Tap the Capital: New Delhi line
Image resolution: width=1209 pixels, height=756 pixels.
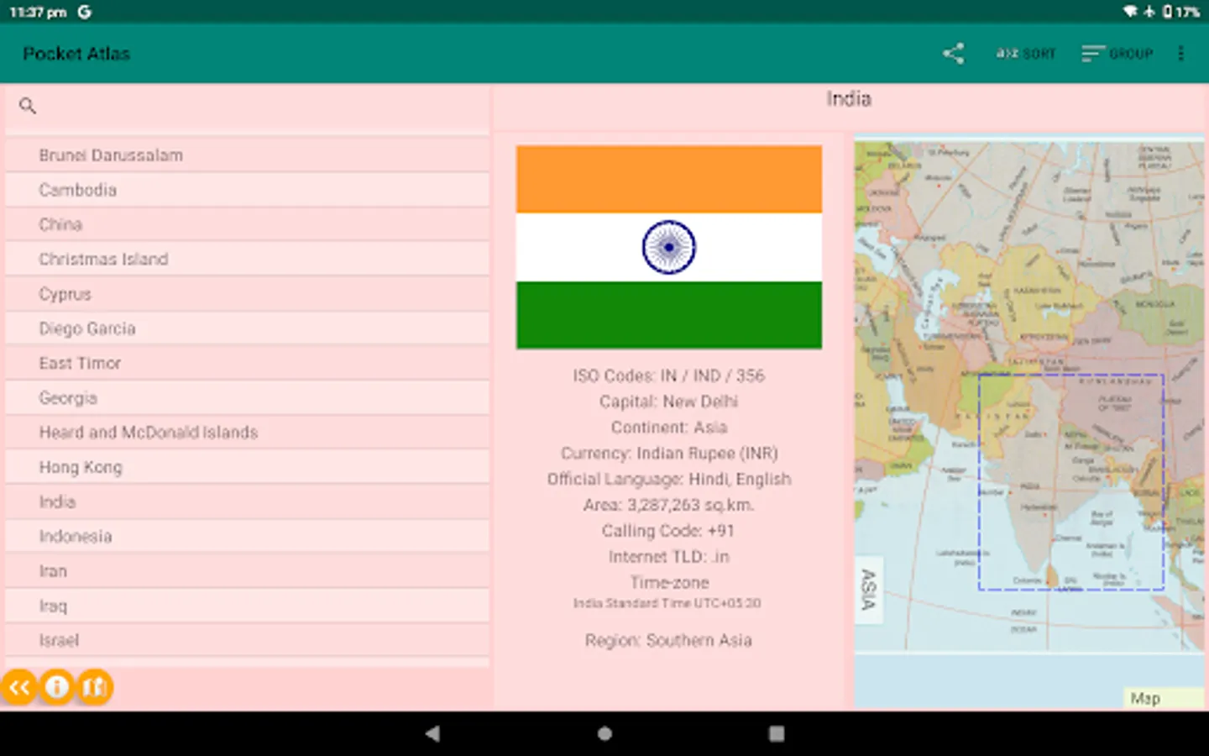pos(669,402)
